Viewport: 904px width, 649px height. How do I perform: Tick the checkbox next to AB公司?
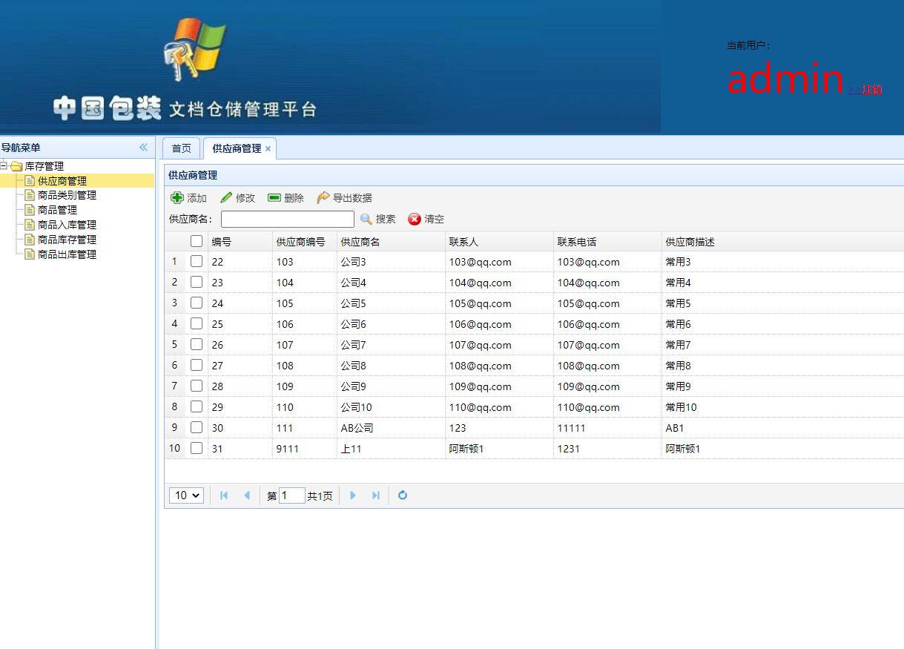(x=197, y=427)
